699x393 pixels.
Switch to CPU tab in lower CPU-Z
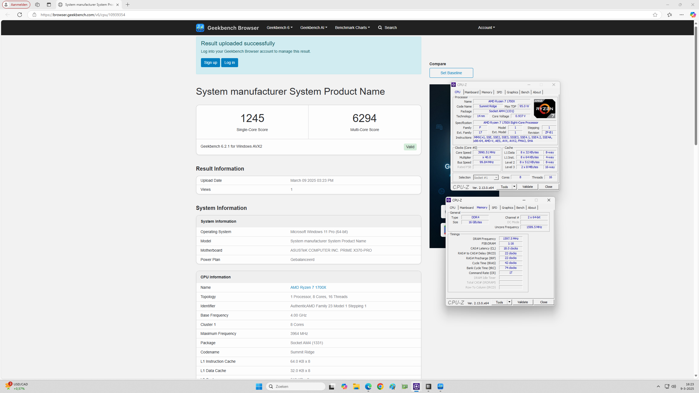[x=452, y=208]
